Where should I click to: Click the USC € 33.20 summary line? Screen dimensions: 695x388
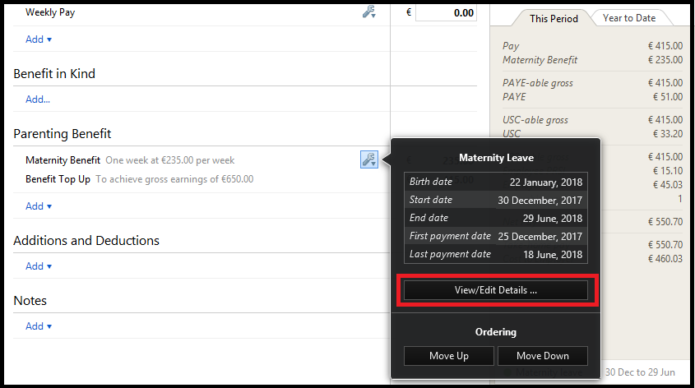pos(592,133)
